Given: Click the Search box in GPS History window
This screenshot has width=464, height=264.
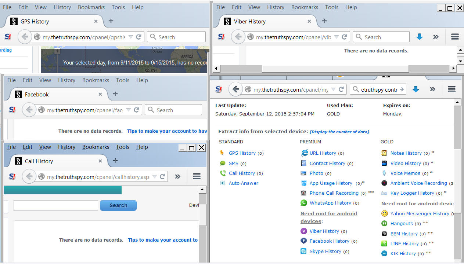Looking at the screenshot, I should (176, 37).
